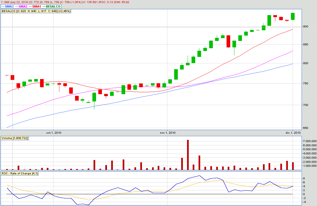
Task: Click the ROC value -4 axis label
Action: 304,202
